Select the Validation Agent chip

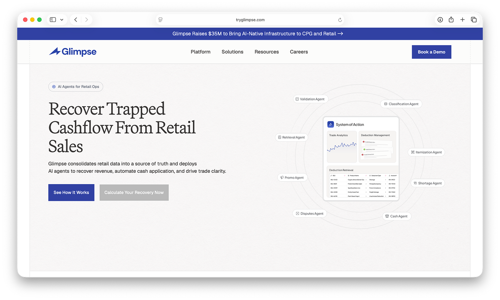(x=310, y=99)
